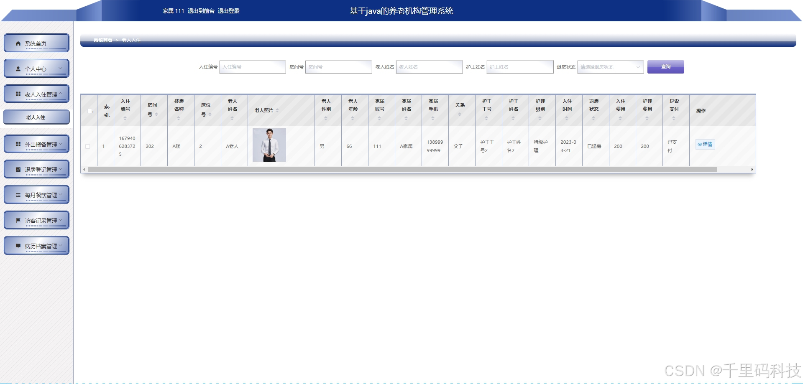The image size is (803, 384).
Task: Expand the 访客记录管理 menu
Action: [36, 220]
